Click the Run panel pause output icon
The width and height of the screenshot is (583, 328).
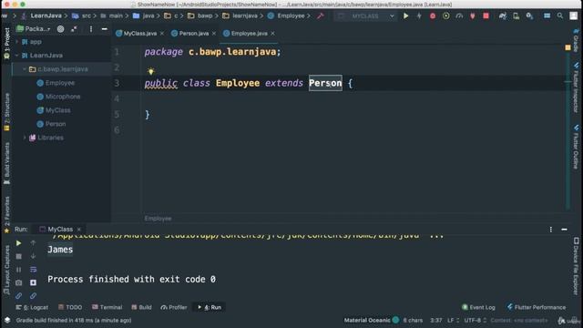pyautogui.click(x=18, y=270)
